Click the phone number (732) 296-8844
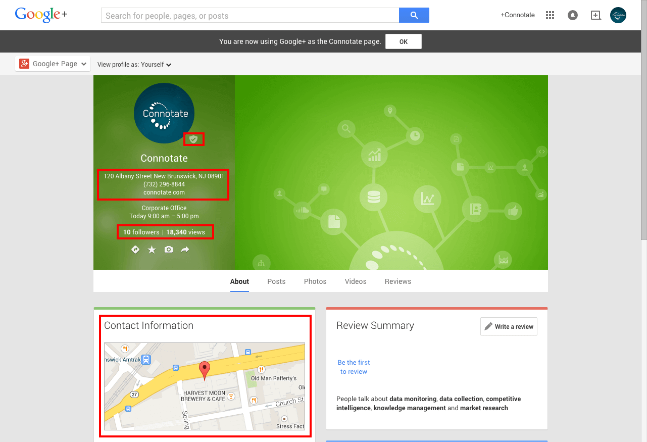 [x=164, y=184]
